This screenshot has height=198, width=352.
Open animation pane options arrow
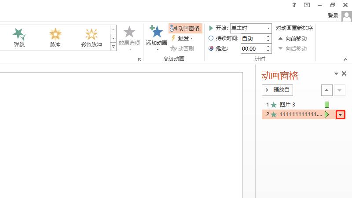coord(336,73)
